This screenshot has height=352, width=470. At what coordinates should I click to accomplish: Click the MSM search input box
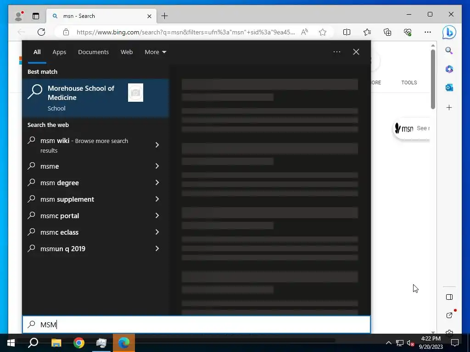196,324
